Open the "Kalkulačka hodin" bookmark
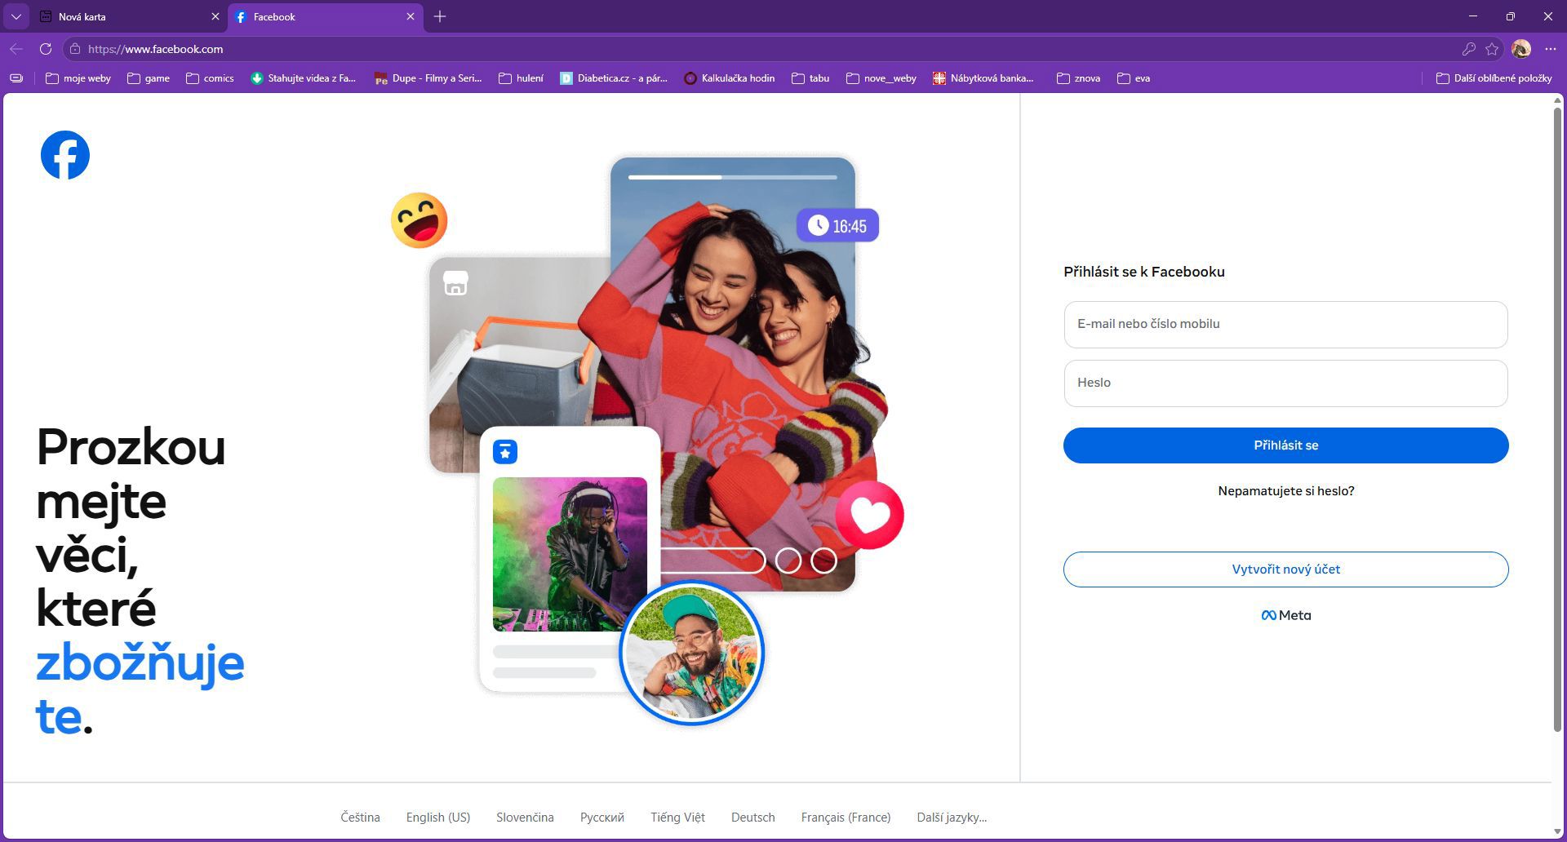The width and height of the screenshot is (1567, 842). (729, 78)
